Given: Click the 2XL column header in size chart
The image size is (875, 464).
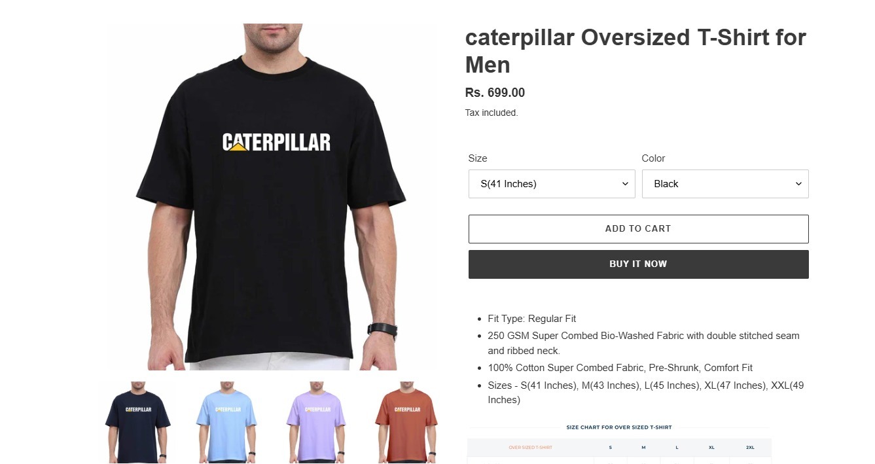Looking at the screenshot, I should 750,448.
